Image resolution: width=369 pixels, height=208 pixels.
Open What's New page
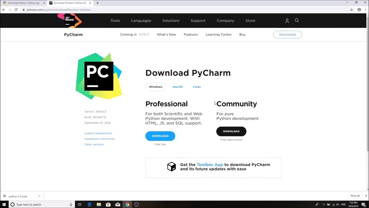[x=166, y=34]
